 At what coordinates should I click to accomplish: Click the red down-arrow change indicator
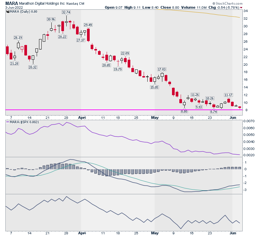click(x=241, y=8)
